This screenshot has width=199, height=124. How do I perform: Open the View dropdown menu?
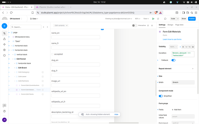click(146, 19)
